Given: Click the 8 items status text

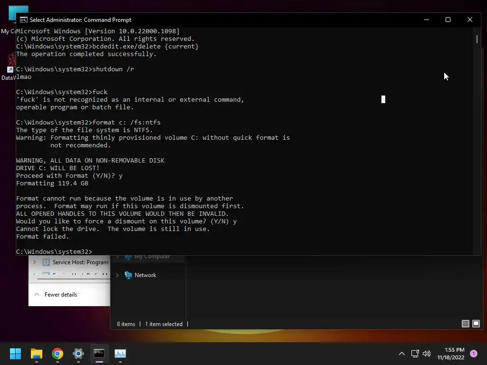Looking at the screenshot, I should click(126, 324).
